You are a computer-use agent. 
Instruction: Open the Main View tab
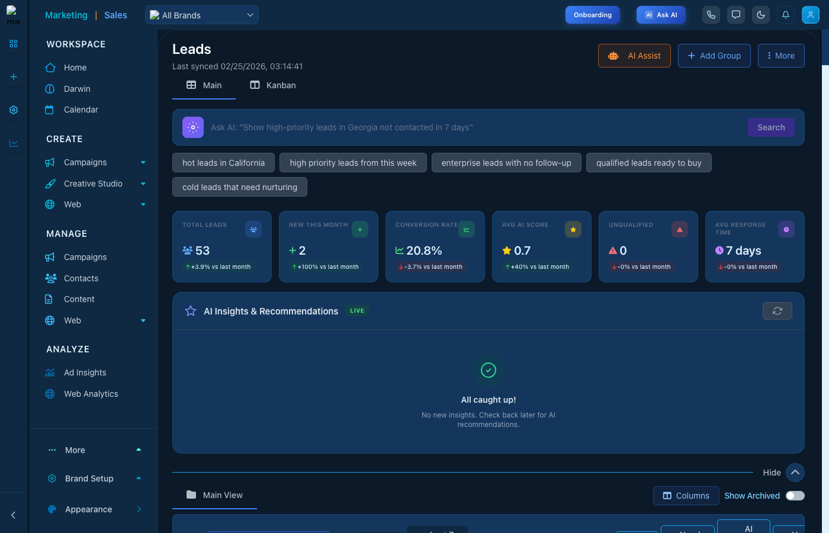coord(214,495)
